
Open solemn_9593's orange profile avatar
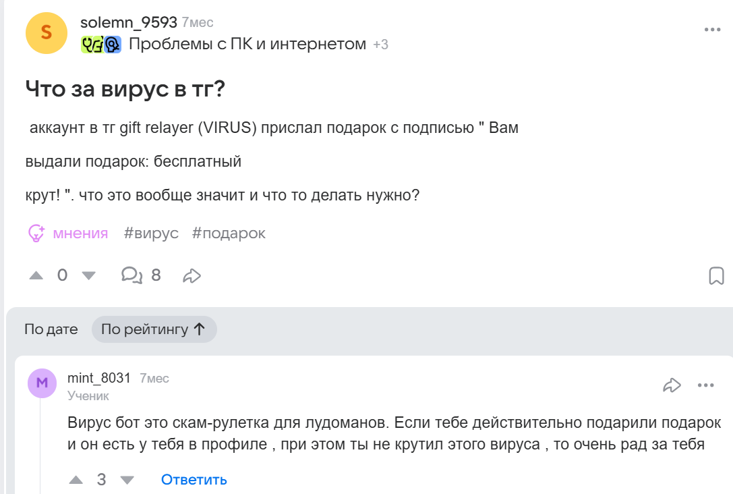pos(47,32)
